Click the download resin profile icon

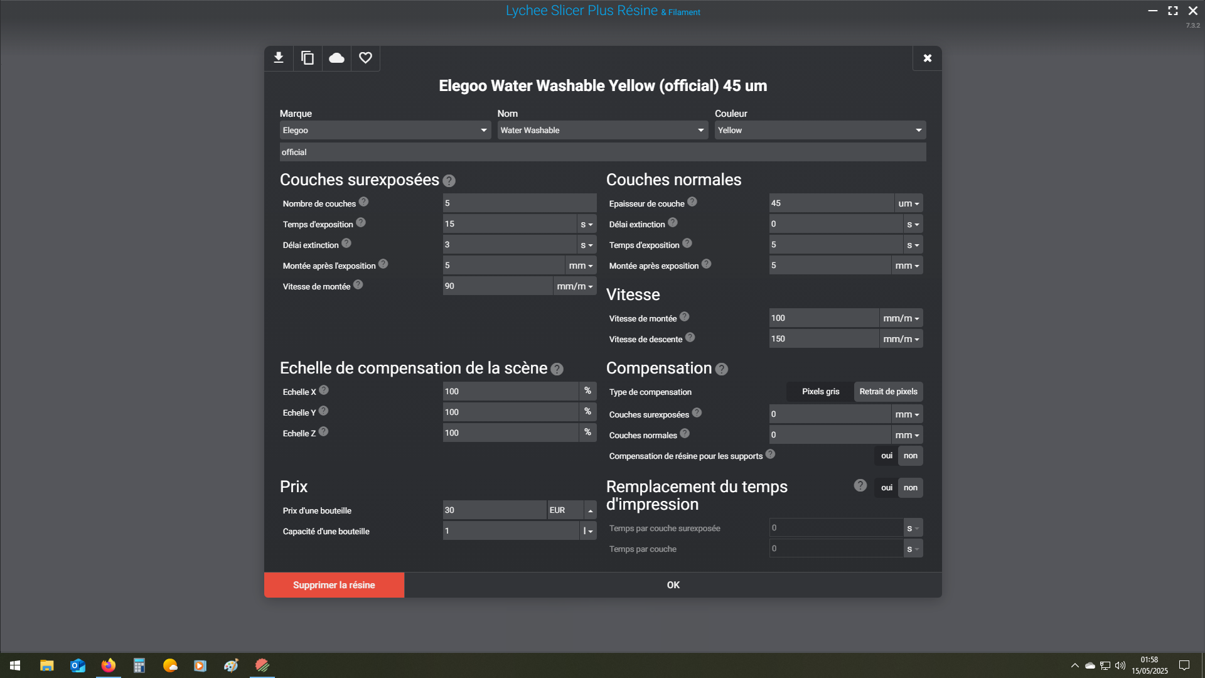pyautogui.click(x=279, y=58)
